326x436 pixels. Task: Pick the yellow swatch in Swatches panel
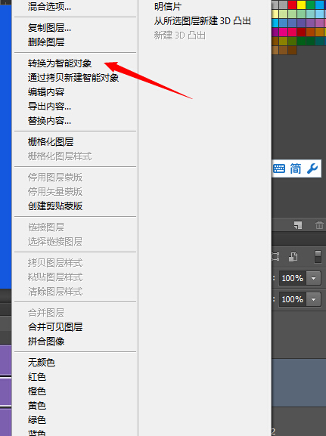301,5
